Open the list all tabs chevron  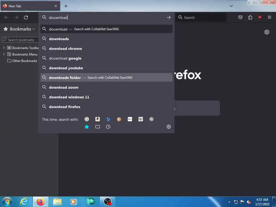[x=231, y=6]
